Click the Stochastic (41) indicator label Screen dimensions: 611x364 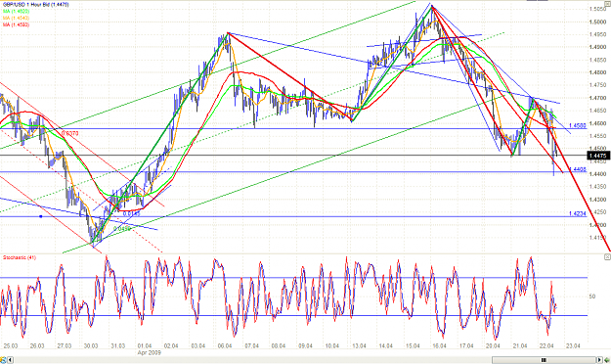20,257
